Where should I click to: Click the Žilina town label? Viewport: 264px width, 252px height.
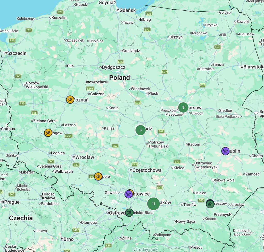click(x=127, y=238)
